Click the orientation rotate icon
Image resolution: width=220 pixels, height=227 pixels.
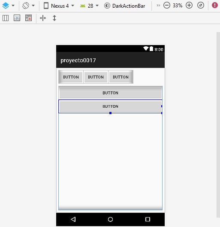tap(26, 6)
